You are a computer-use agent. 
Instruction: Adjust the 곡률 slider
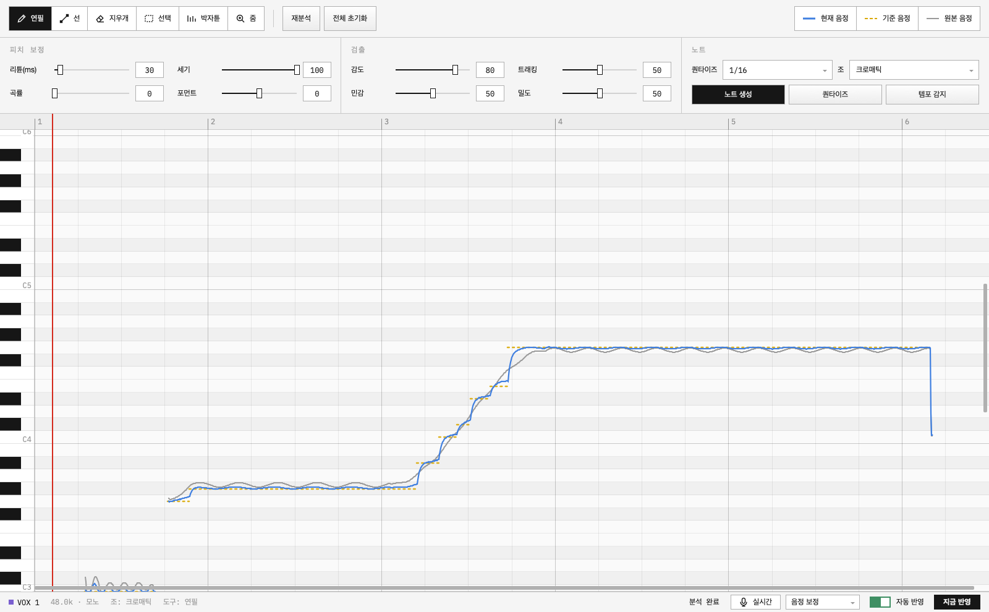point(91,93)
